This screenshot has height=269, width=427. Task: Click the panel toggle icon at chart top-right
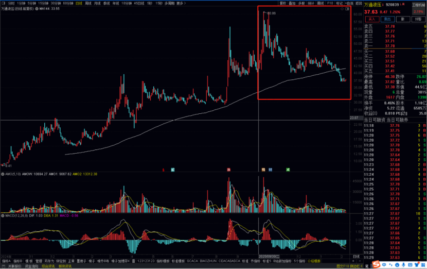(x=348, y=9)
